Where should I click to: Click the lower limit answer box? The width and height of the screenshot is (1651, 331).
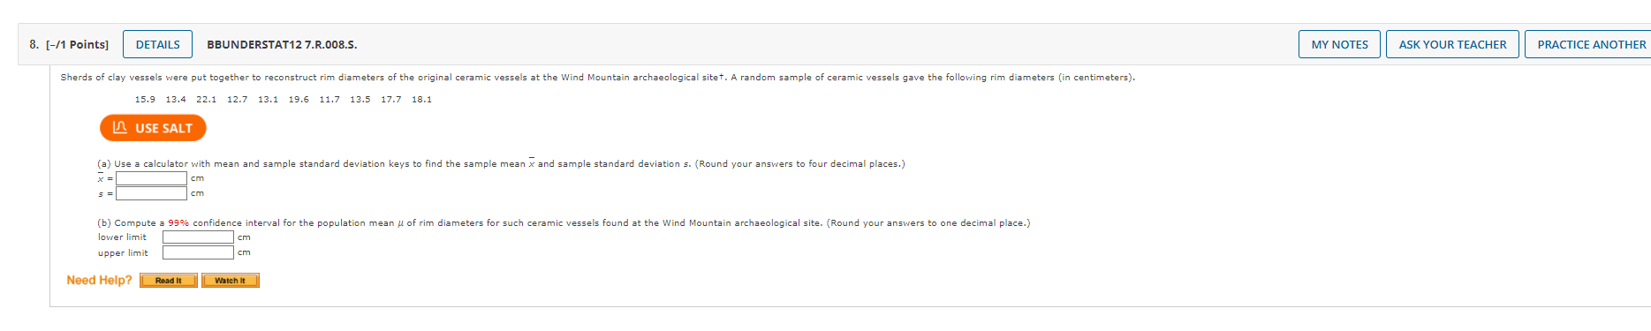pyautogui.click(x=198, y=237)
